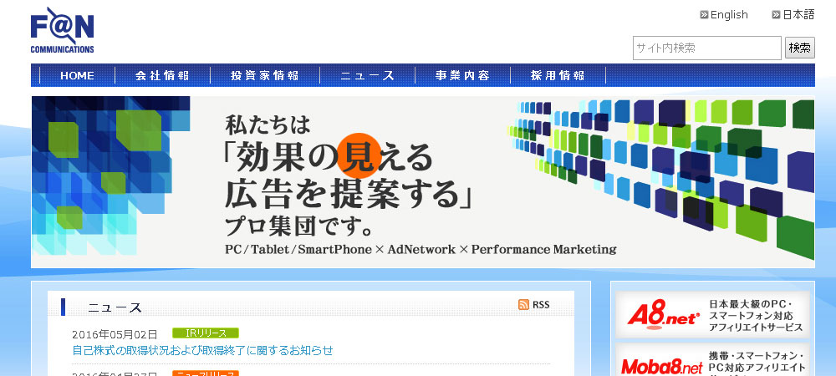
Task: Click the green IRリリース tag
Action: coord(206,333)
